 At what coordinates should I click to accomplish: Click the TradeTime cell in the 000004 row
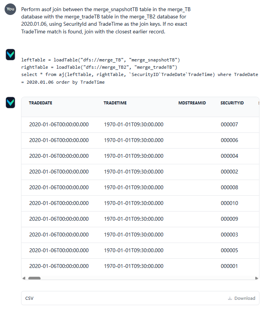pos(134,156)
